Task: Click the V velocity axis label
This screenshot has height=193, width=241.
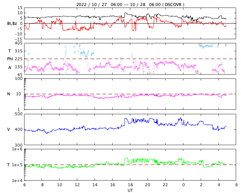Action: 9,129
